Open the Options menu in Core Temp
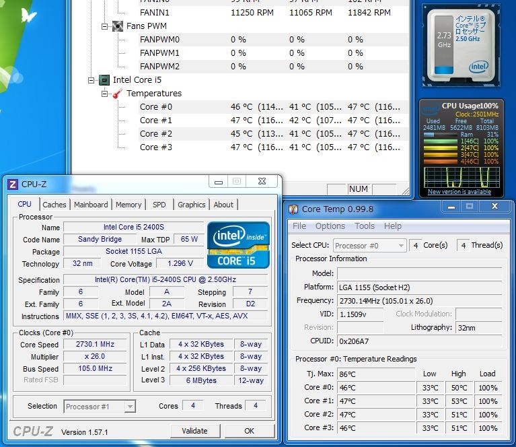The width and height of the screenshot is (516, 447). [x=330, y=226]
